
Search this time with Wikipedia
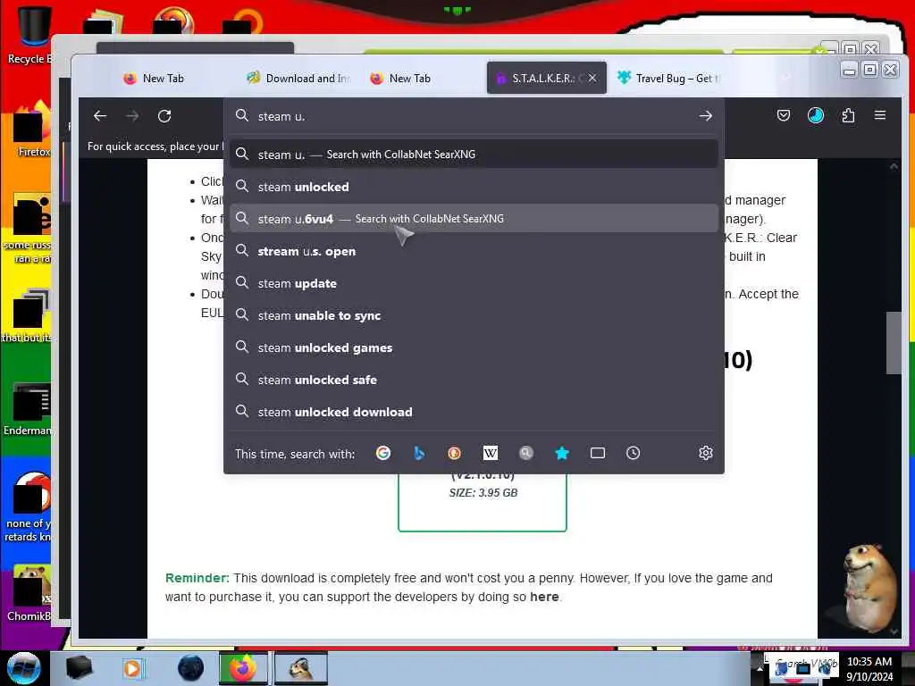[x=491, y=453]
